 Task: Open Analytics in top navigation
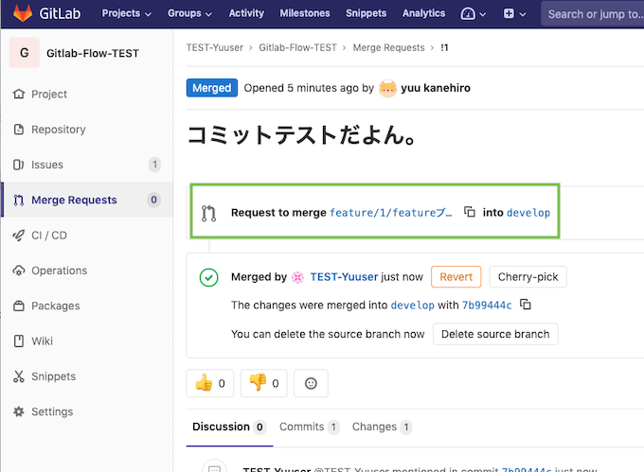tap(423, 13)
